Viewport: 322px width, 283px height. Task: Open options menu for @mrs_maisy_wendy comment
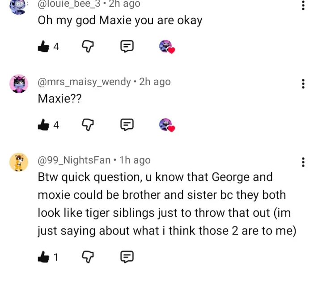pos(303,84)
